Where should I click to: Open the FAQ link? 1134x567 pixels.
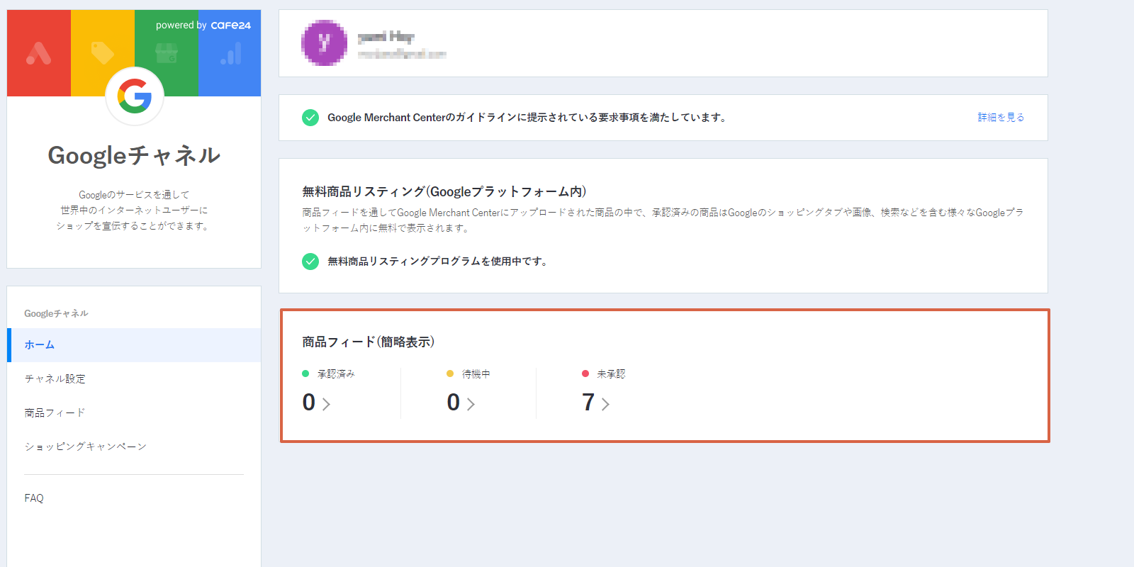pyautogui.click(x=34, y=498)
